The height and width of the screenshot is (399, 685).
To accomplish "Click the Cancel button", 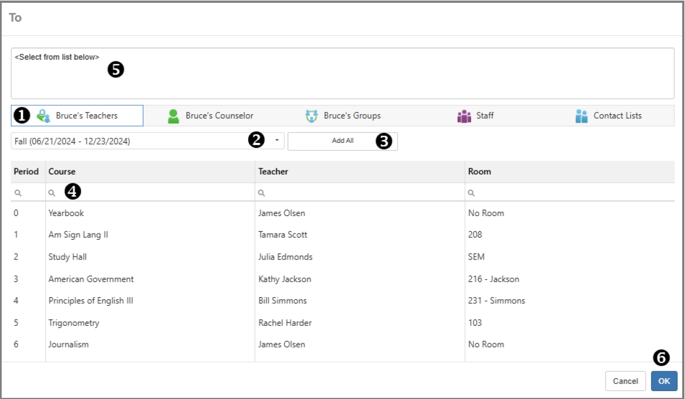I will tap(625, 381).
